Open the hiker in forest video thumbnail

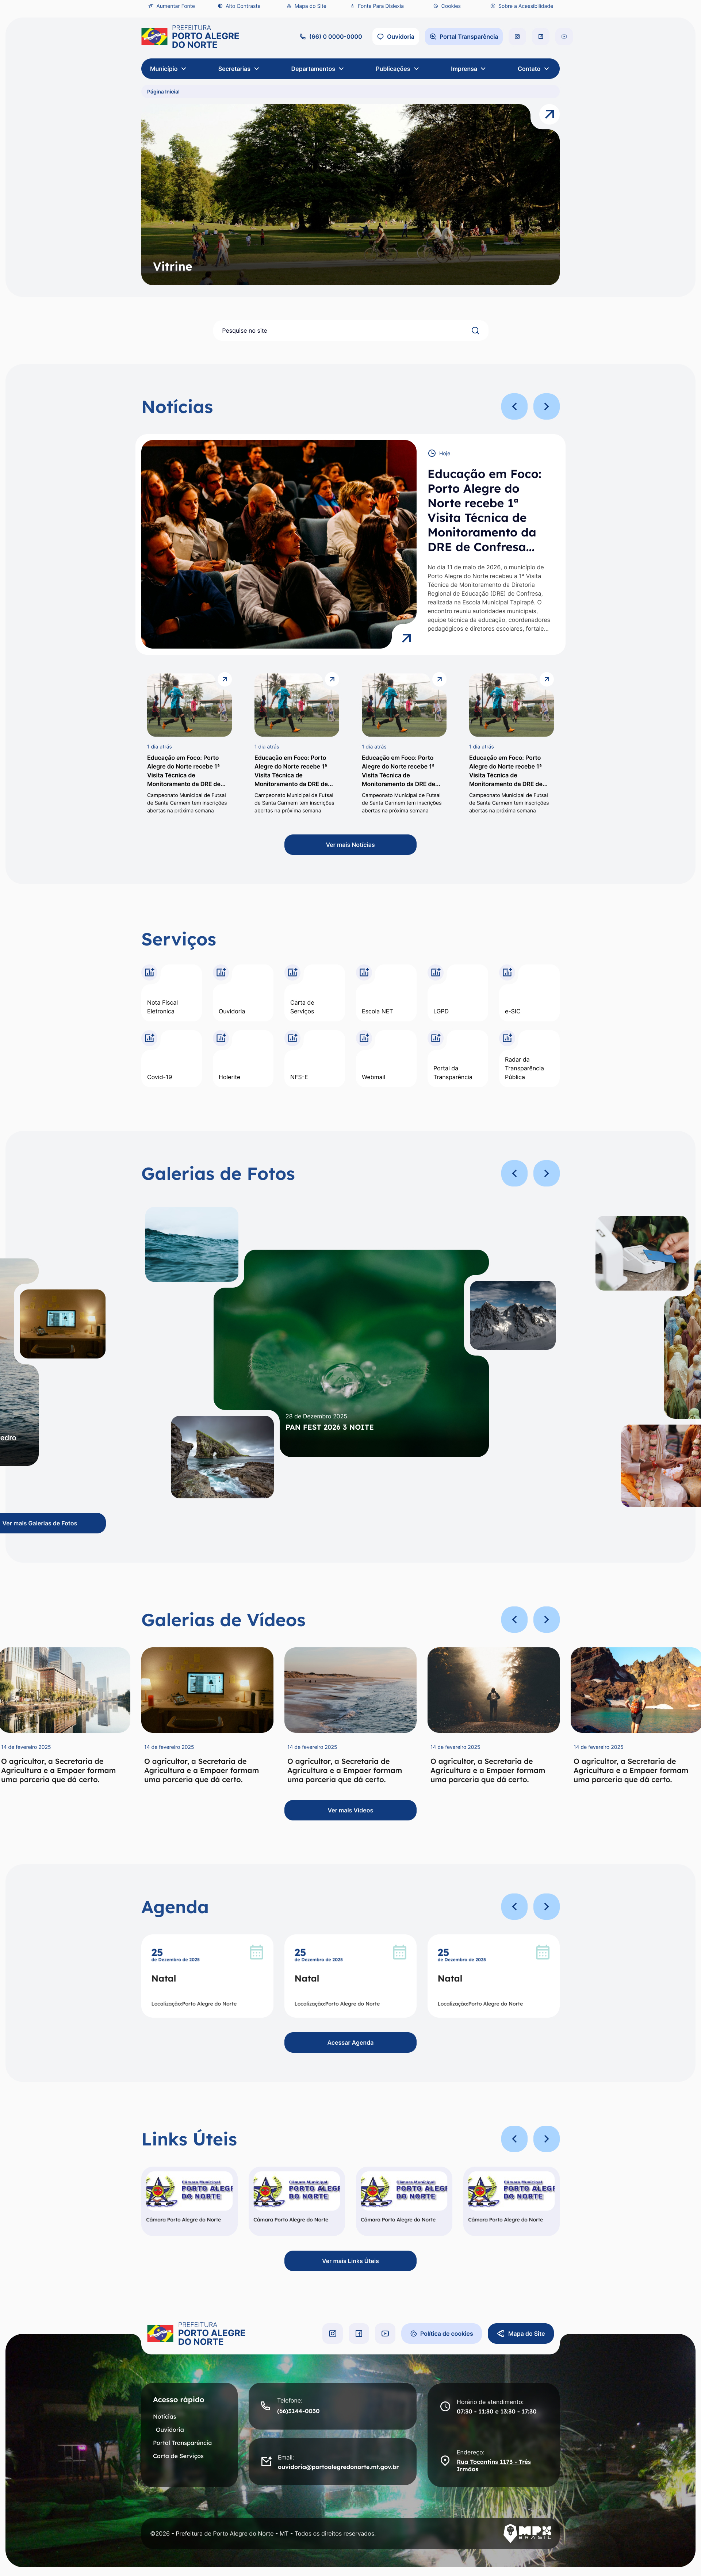pyautogui.click(x=493, y=1690)
